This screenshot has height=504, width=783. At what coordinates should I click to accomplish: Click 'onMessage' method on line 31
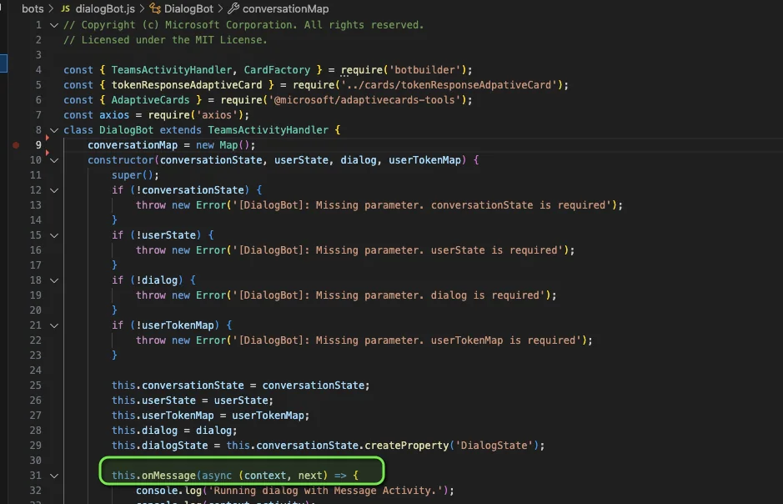(168, 476)
